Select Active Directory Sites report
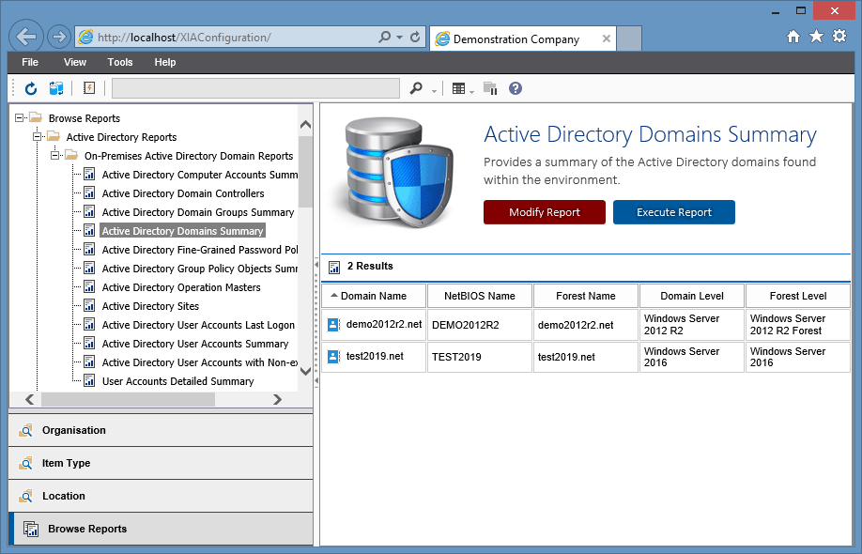This screenshot has width=862, height=554. tap(150, 306)
